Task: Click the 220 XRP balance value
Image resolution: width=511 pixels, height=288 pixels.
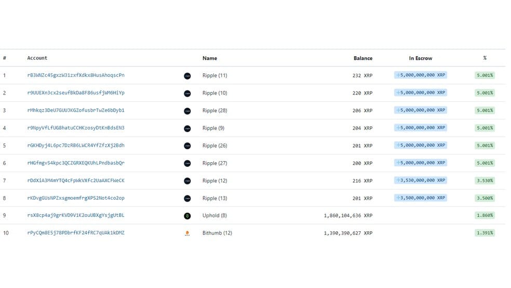Action: (362, 93)
